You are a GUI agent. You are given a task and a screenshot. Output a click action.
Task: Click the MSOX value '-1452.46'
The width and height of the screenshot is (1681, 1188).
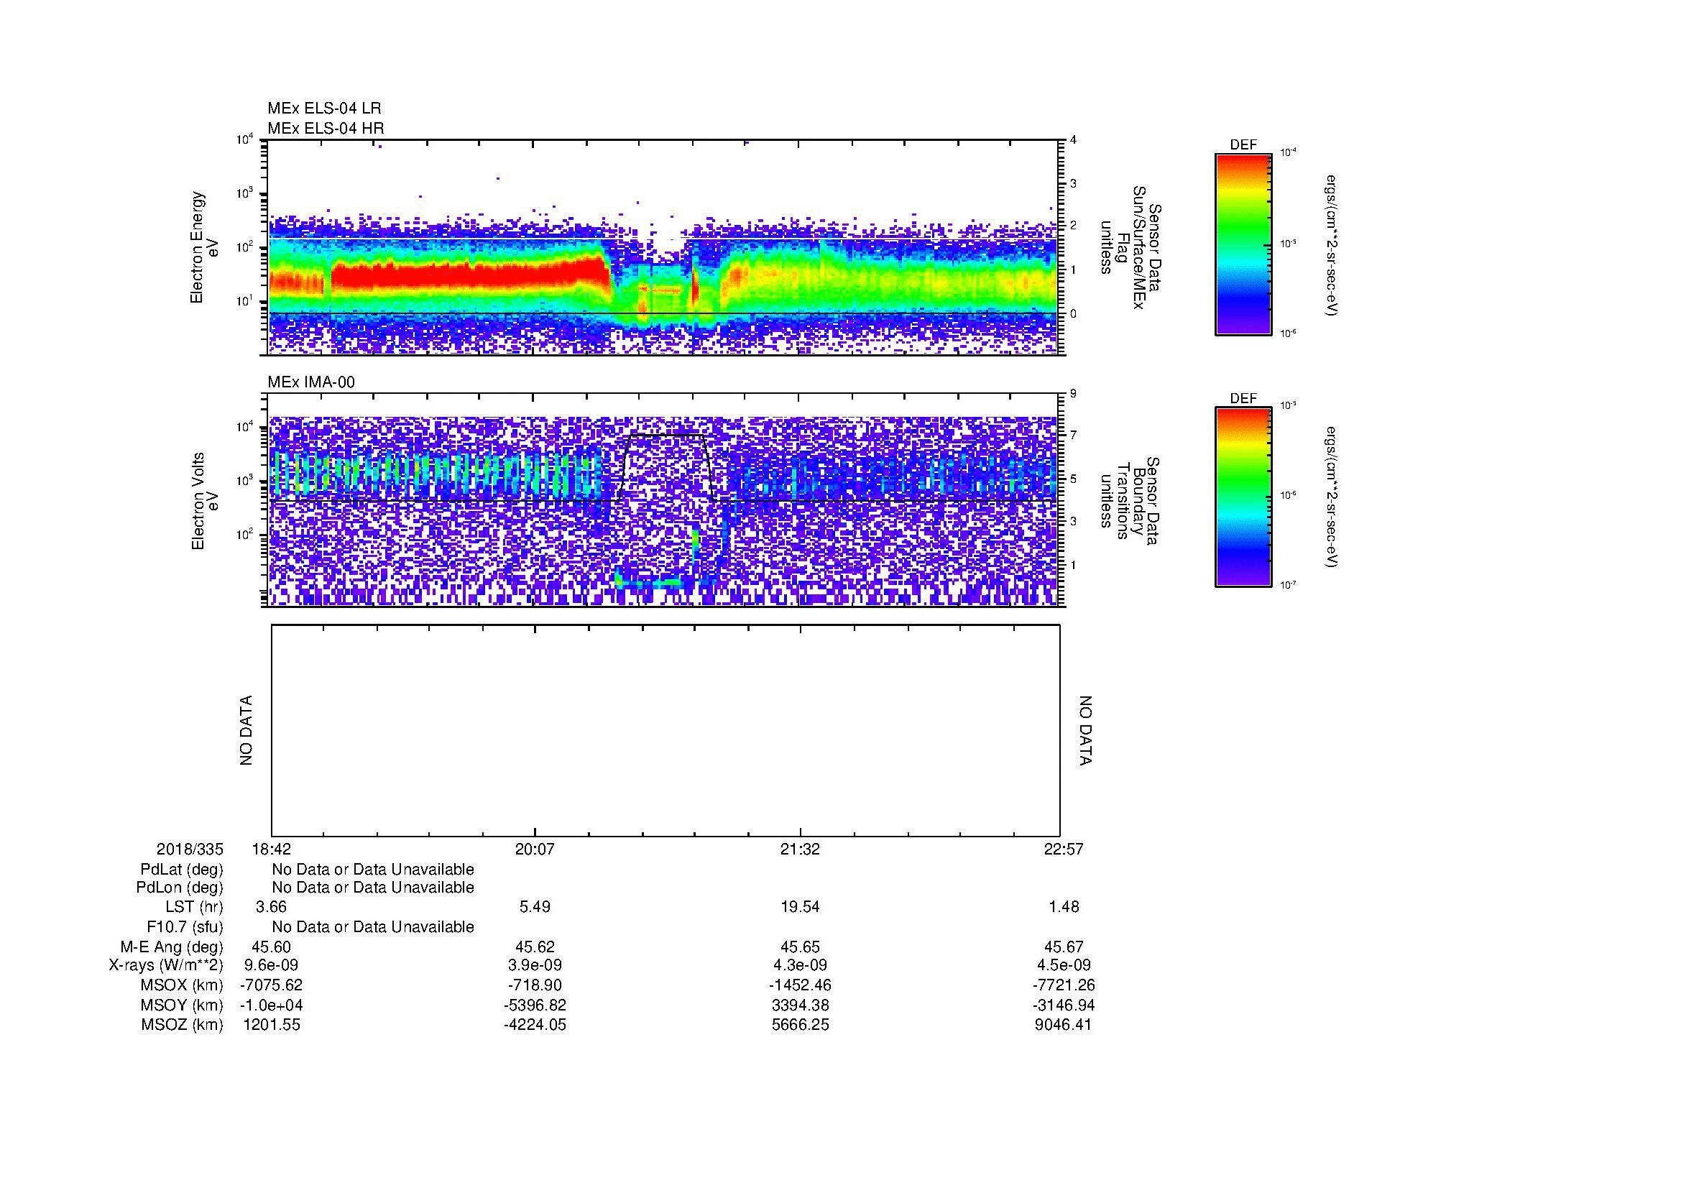click(x=800, y=985)
